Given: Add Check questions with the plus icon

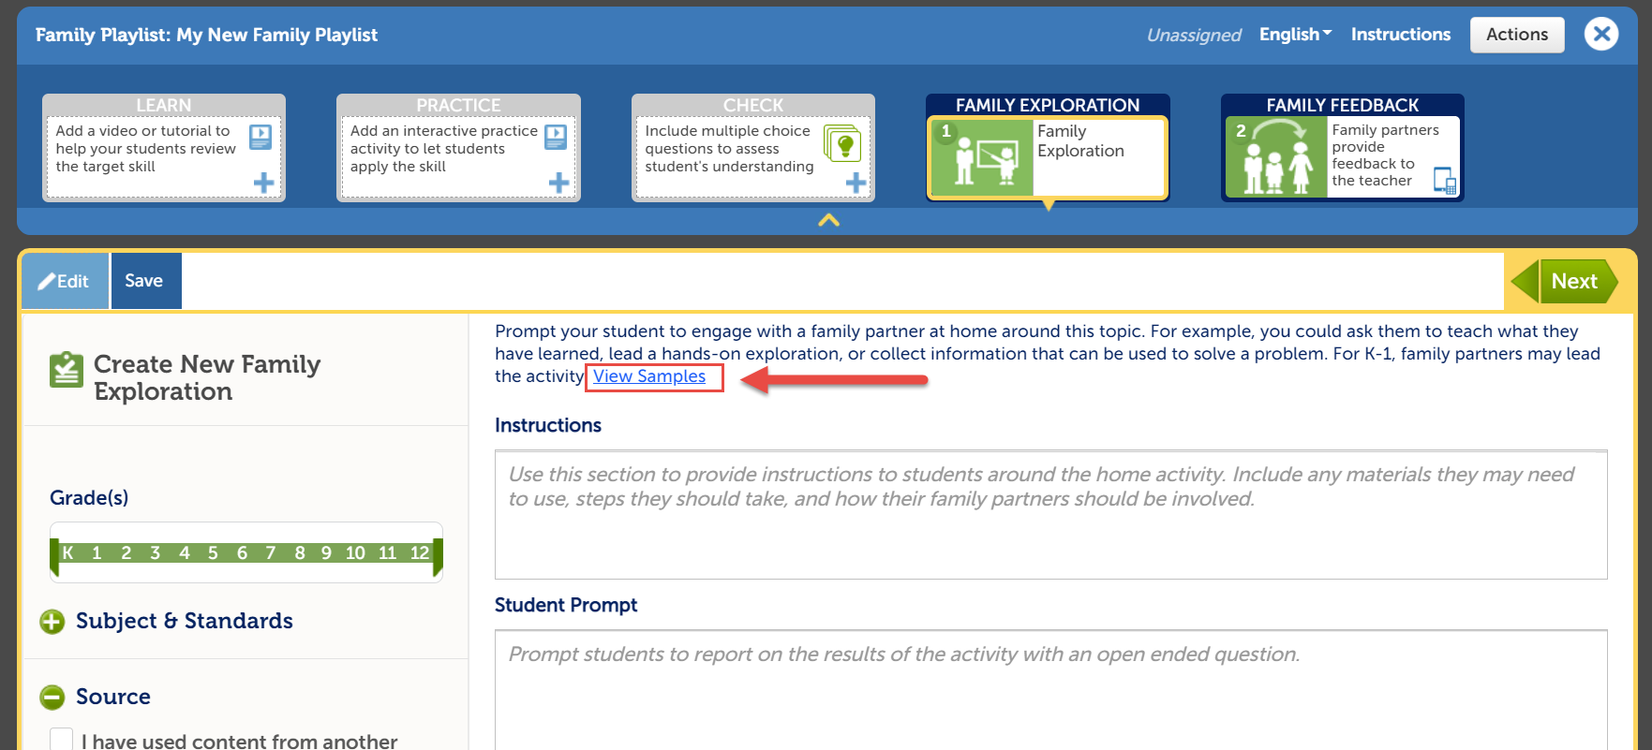Looking at the screenshot, I should 856,183.
